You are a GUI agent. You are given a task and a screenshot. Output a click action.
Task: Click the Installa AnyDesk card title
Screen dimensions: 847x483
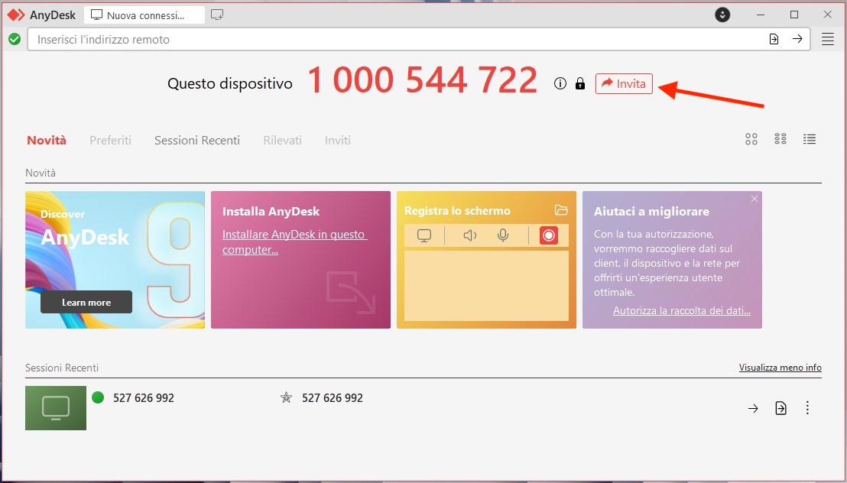tap(271, 211)
